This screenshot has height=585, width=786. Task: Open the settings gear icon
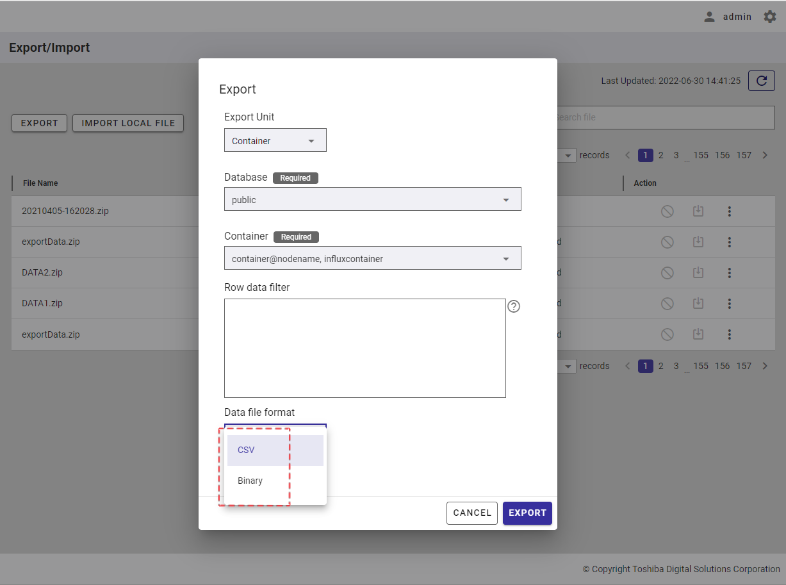pos(769,17)
